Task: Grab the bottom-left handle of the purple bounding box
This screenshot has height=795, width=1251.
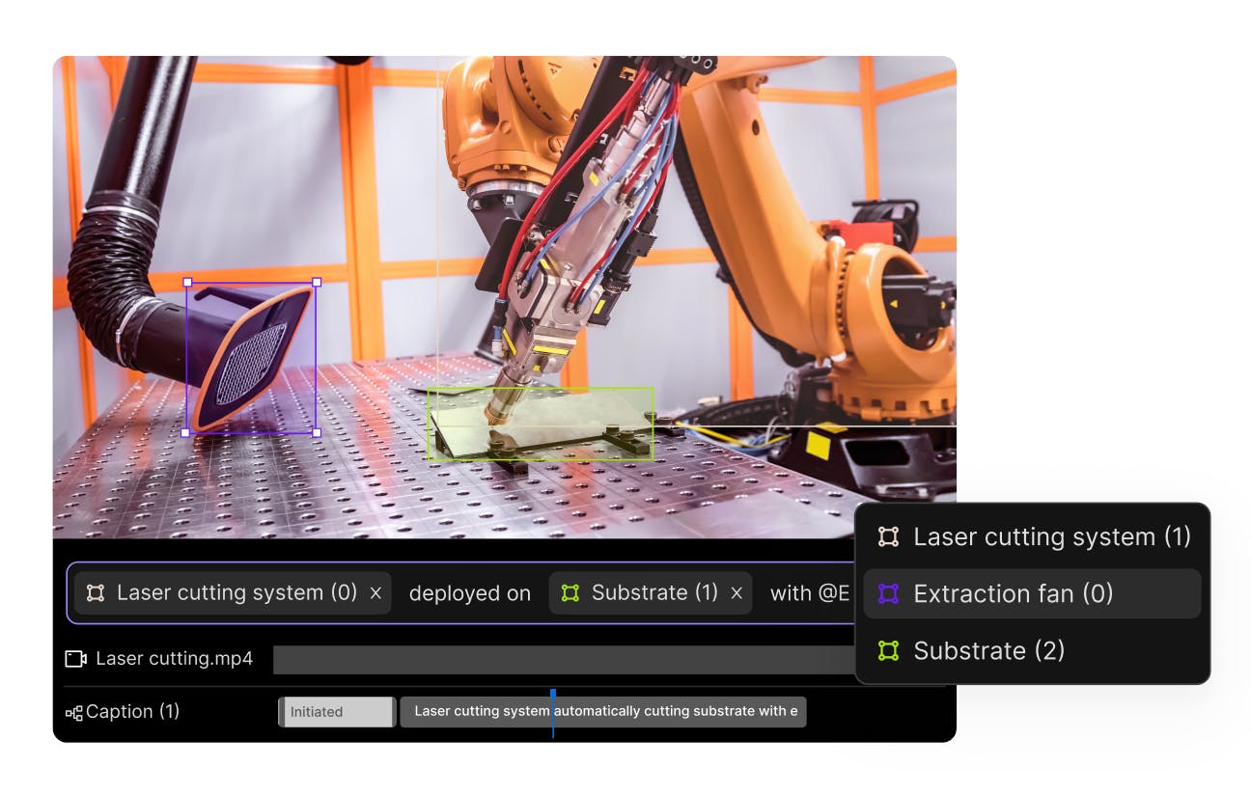Action: [x=187, y=433]
